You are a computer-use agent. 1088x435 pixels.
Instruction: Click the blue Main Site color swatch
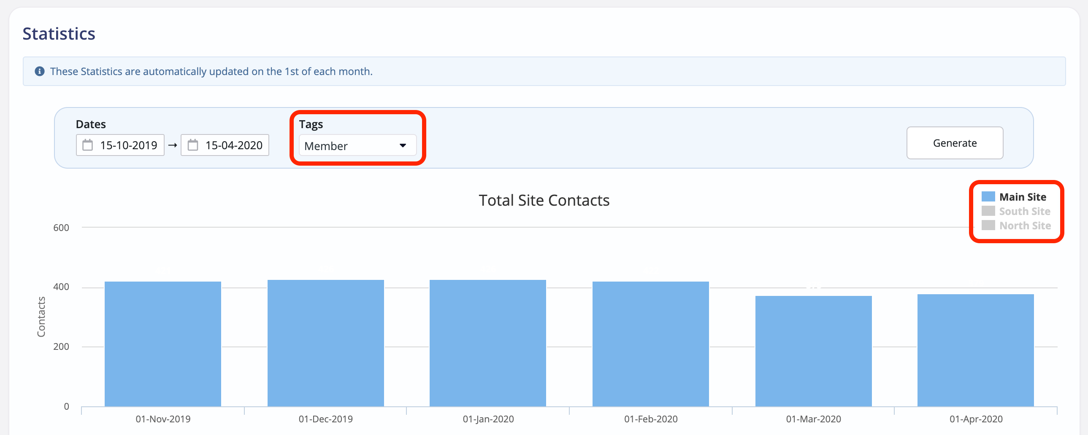pos(989,196)
